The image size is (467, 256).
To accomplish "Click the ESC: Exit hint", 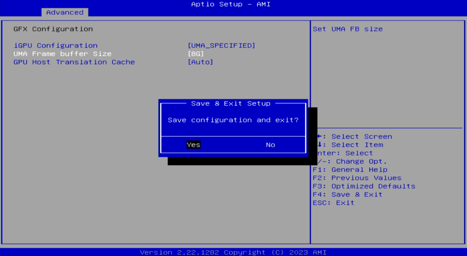I will (x=333, y=203).
